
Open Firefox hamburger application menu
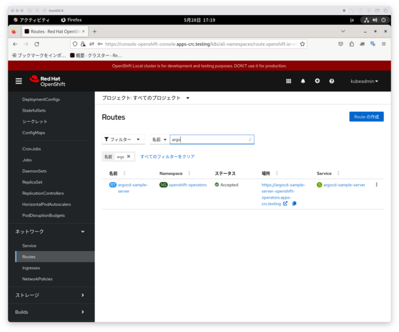pos(384,44)
